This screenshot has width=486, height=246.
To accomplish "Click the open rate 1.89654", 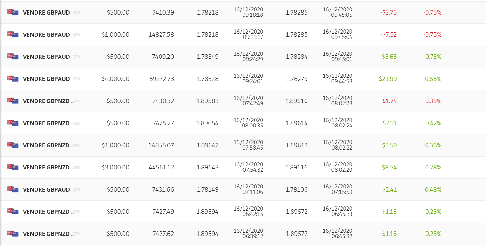I will click(x=207, y=123).
